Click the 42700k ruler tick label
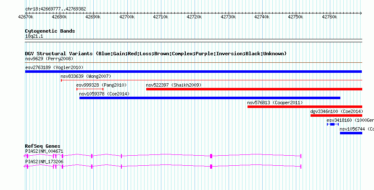 point(127,17)
